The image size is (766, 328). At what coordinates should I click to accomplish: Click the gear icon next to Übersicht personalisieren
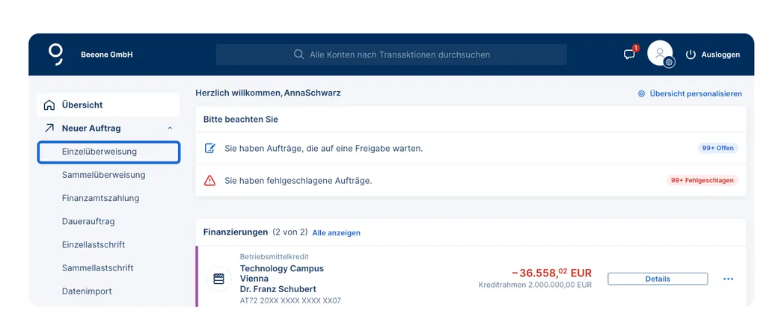coord(641,93)
